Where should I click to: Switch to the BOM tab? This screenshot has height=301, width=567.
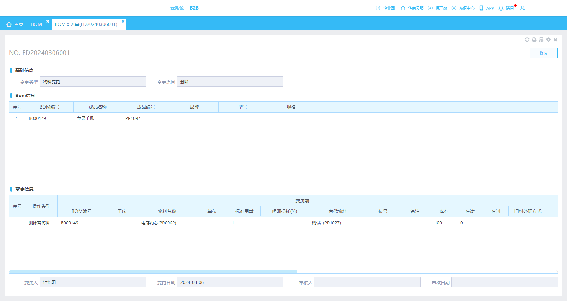(x=36, y=24)
